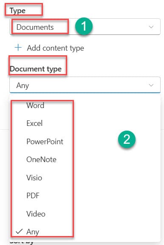164x245 pixels.
Task: Select Word from the document type list
Action: click(35, 105)
